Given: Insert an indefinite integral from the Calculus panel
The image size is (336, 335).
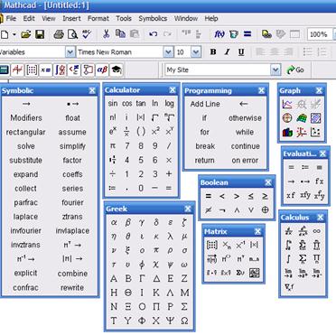Looking at the screenshot, I should click(289, 258).
